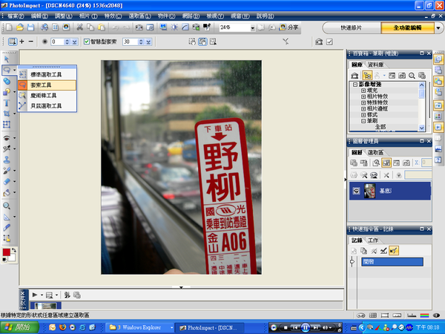Click the Print toolbar icon
Screen dimensions: 445x334
tap(44, 27)
